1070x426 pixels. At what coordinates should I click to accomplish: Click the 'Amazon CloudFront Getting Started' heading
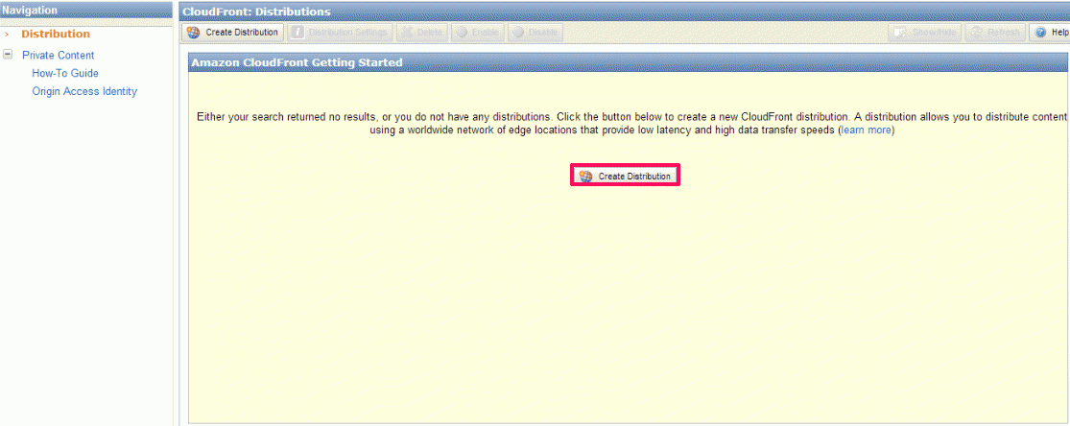click(x=628, y=62)
